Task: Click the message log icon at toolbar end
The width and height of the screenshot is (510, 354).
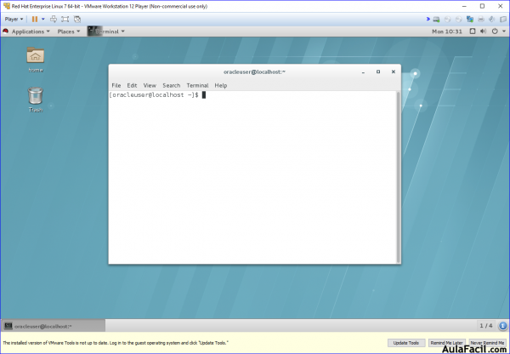Action: tap(503, 20)
